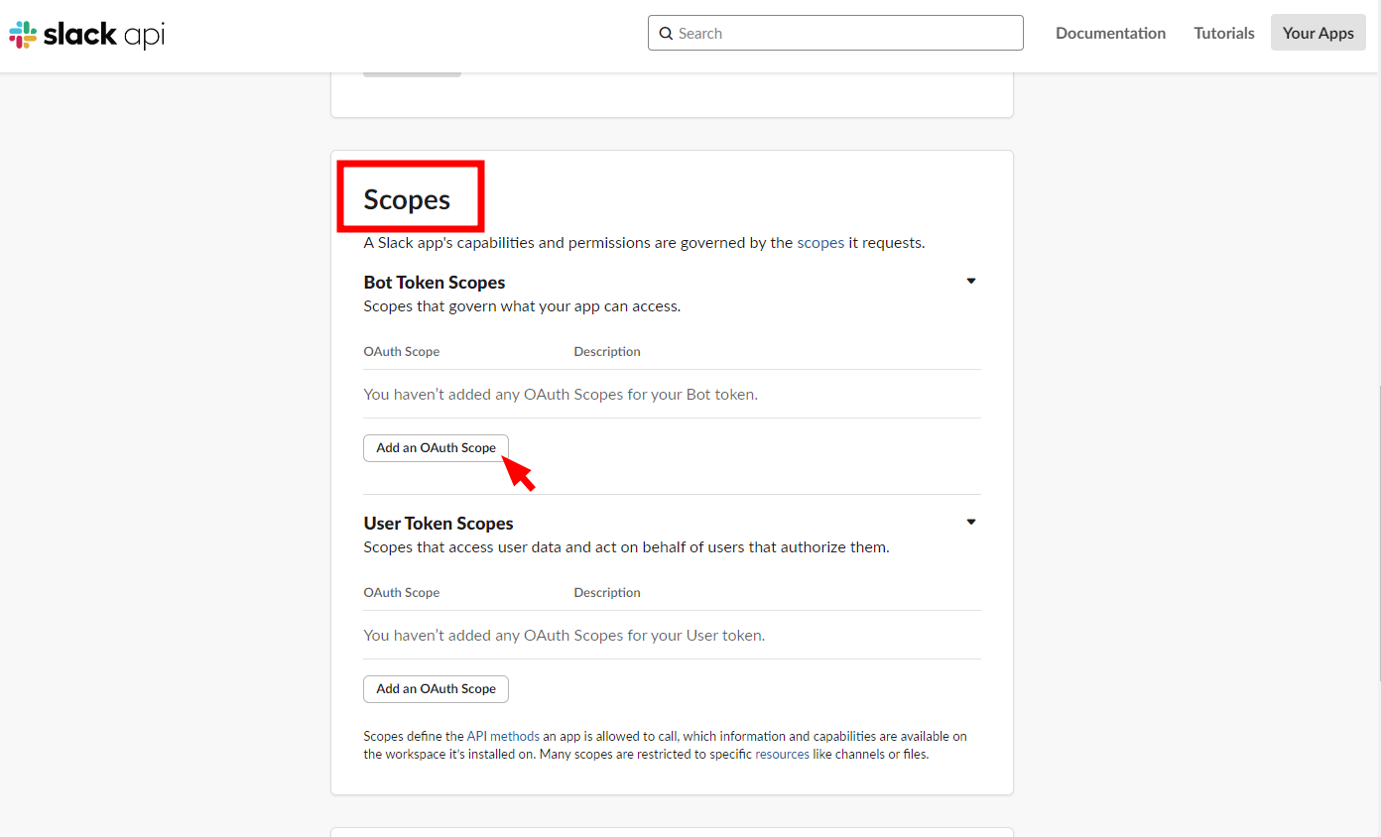Click the User Token Scopes heading
This screenshot has height=837, width=1381.
tap(439, 524)
